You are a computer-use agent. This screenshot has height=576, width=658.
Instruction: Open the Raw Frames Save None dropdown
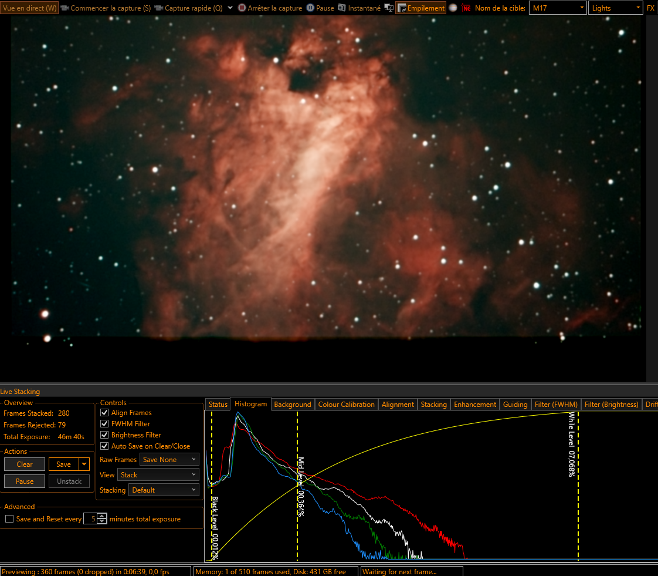pyautogui.click(x=169, y=460)
